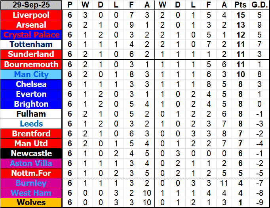Screen dimensions: 270x208
Task: Click the G.D. column header
Action: point(259,5)
